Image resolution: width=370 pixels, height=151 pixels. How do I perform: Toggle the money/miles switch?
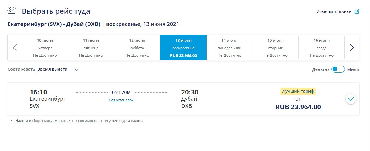point(338,69)
